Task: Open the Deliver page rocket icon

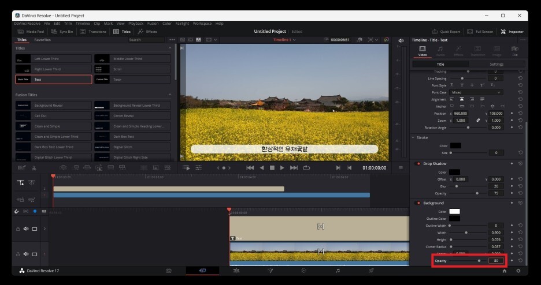Action: click(371, 271)
